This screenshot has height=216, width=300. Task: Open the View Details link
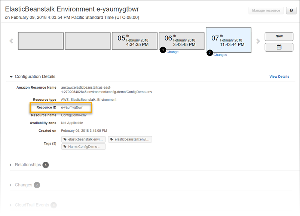[279, 76]
